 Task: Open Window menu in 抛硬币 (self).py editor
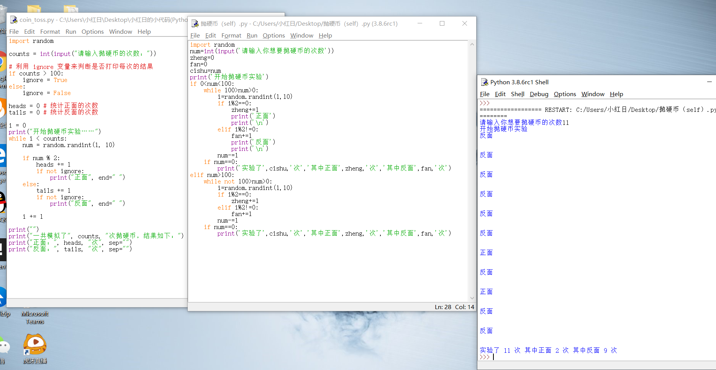[x=302, y=35]
